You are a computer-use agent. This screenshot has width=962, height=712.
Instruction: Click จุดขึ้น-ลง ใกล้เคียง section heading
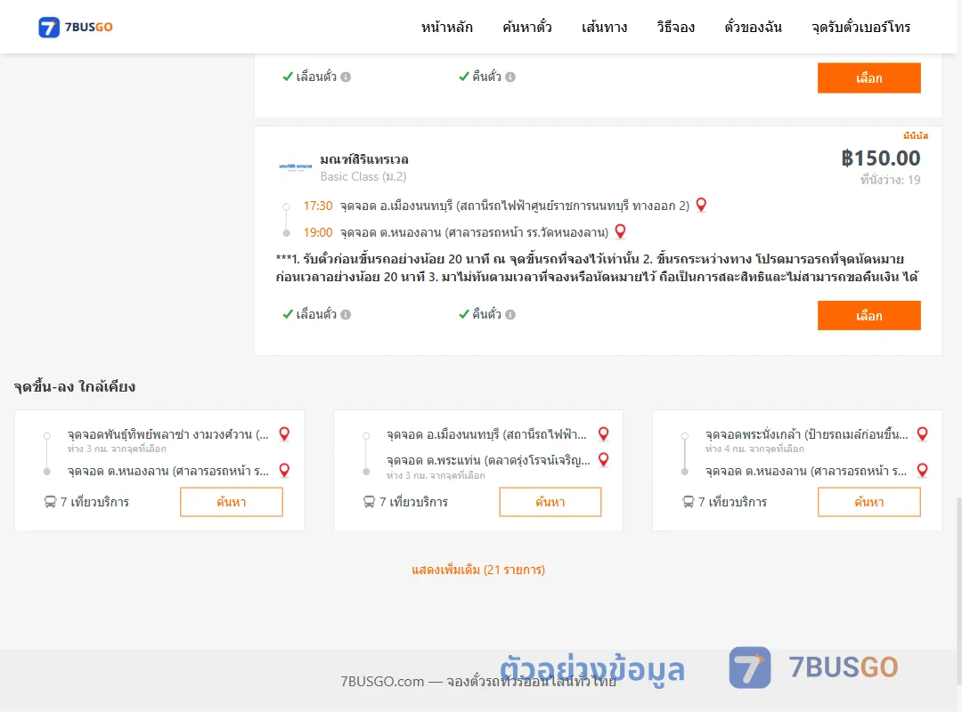click(75, 386)
